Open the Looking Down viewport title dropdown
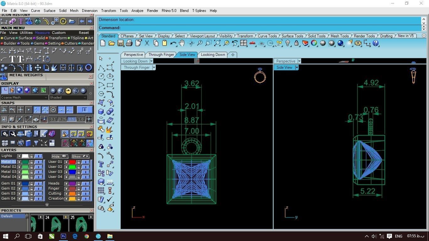Screen dimensions: 429x241 coord(151,61)
